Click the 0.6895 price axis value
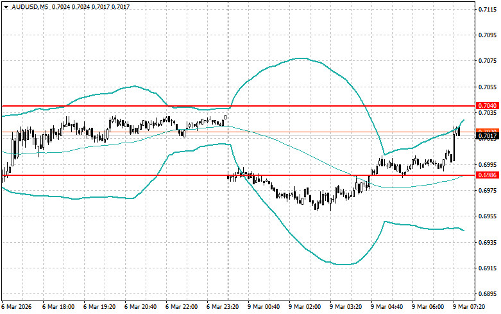This screenshot has width=501, height=314. point(488,294)
